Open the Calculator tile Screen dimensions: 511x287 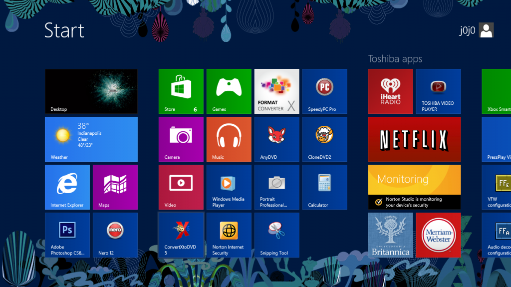(x=324, y=187)
